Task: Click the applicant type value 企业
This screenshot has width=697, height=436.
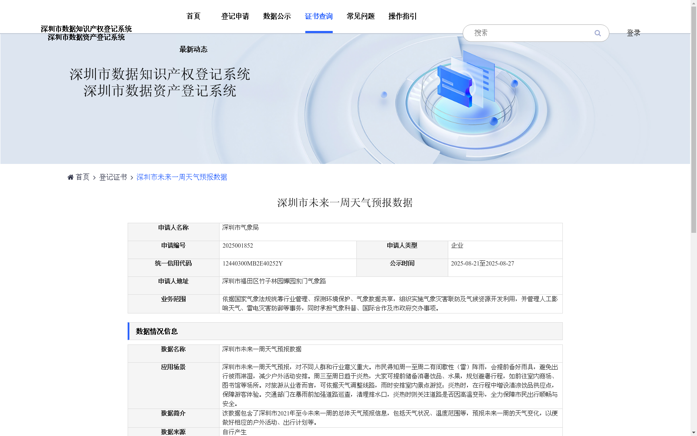Action: [457, 245]
